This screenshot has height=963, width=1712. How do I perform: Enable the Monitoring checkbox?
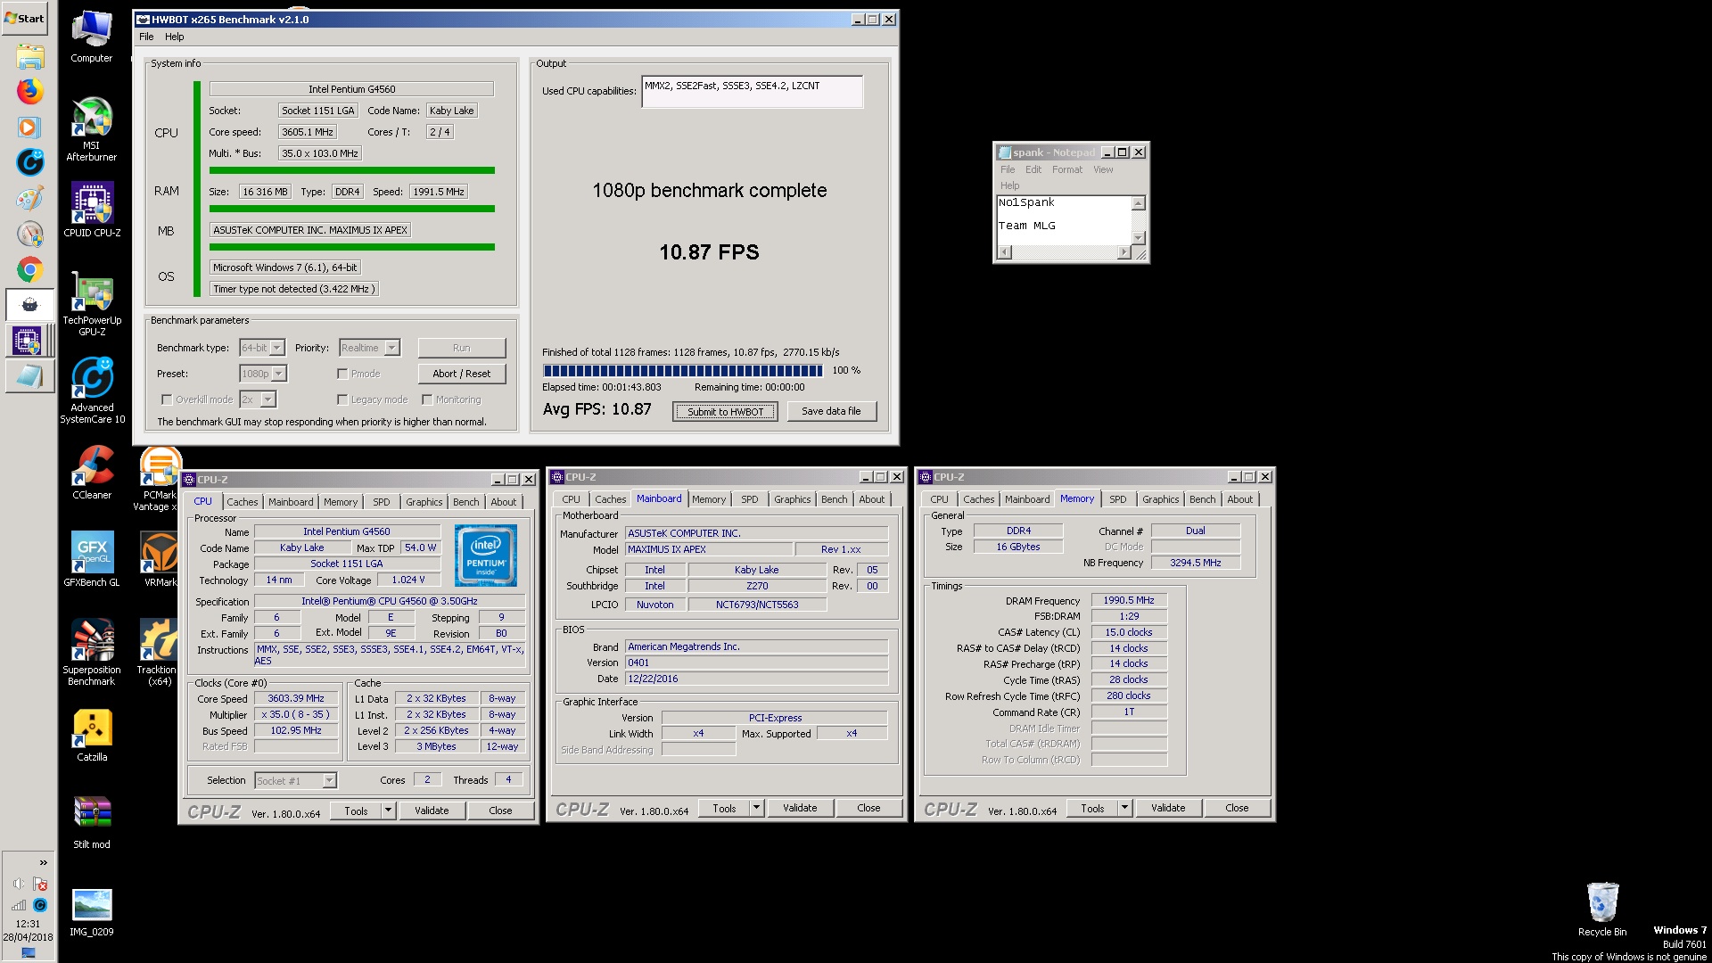pos(427,399)
